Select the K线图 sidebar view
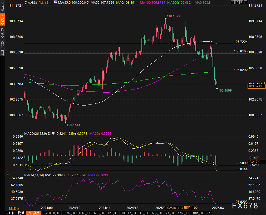Image resolution: width=266 pixels, height=215 pixels. click(x=2, y=20)
